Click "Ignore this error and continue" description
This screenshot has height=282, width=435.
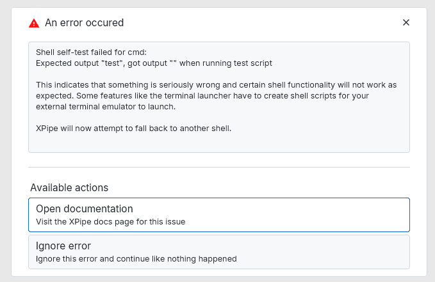point(136,259)
